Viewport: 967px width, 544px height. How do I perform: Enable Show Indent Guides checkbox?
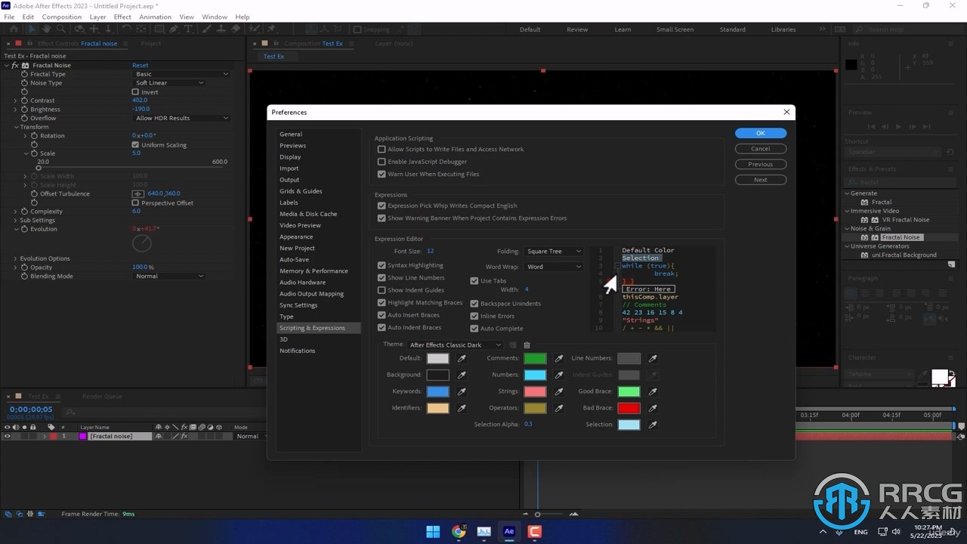pos(382,290)
